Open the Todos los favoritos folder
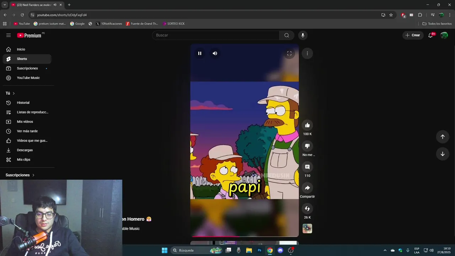This screenshot has width=455, height=256. pyautogui.click(x=437, y=24)
